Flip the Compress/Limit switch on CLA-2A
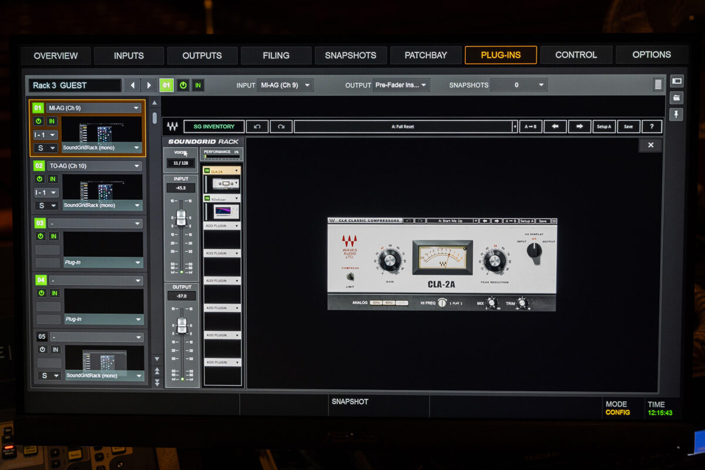Screen dimensions: 705x470 click(350, 277)
